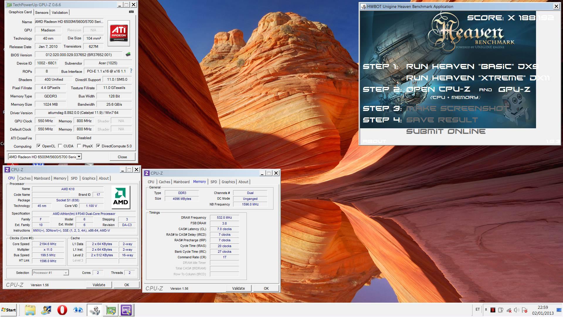Click the ET language indicator
This screenshot has height=317, width=563.
click(478, 309)
